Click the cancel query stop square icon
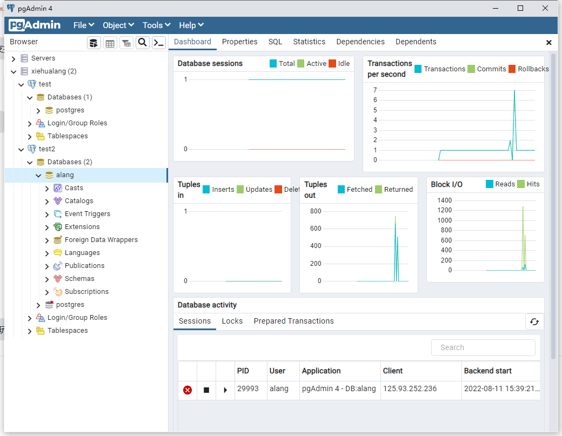 pos(206,390)
